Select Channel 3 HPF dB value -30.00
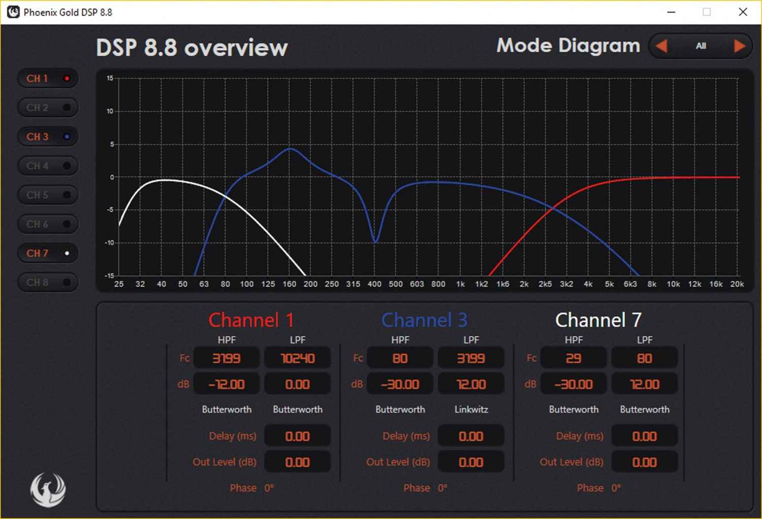The height and width of the screenshot is (519, 762). click(400, 384)
